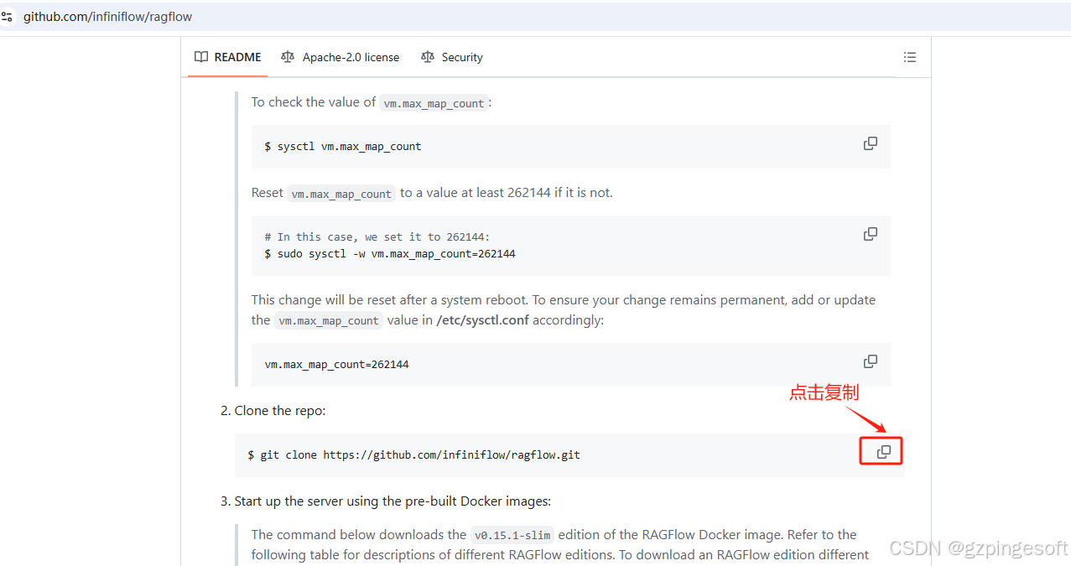Click the '2. Clone the repo:' step text
The height and width of the screenshot is (566, 1071).
273,410
